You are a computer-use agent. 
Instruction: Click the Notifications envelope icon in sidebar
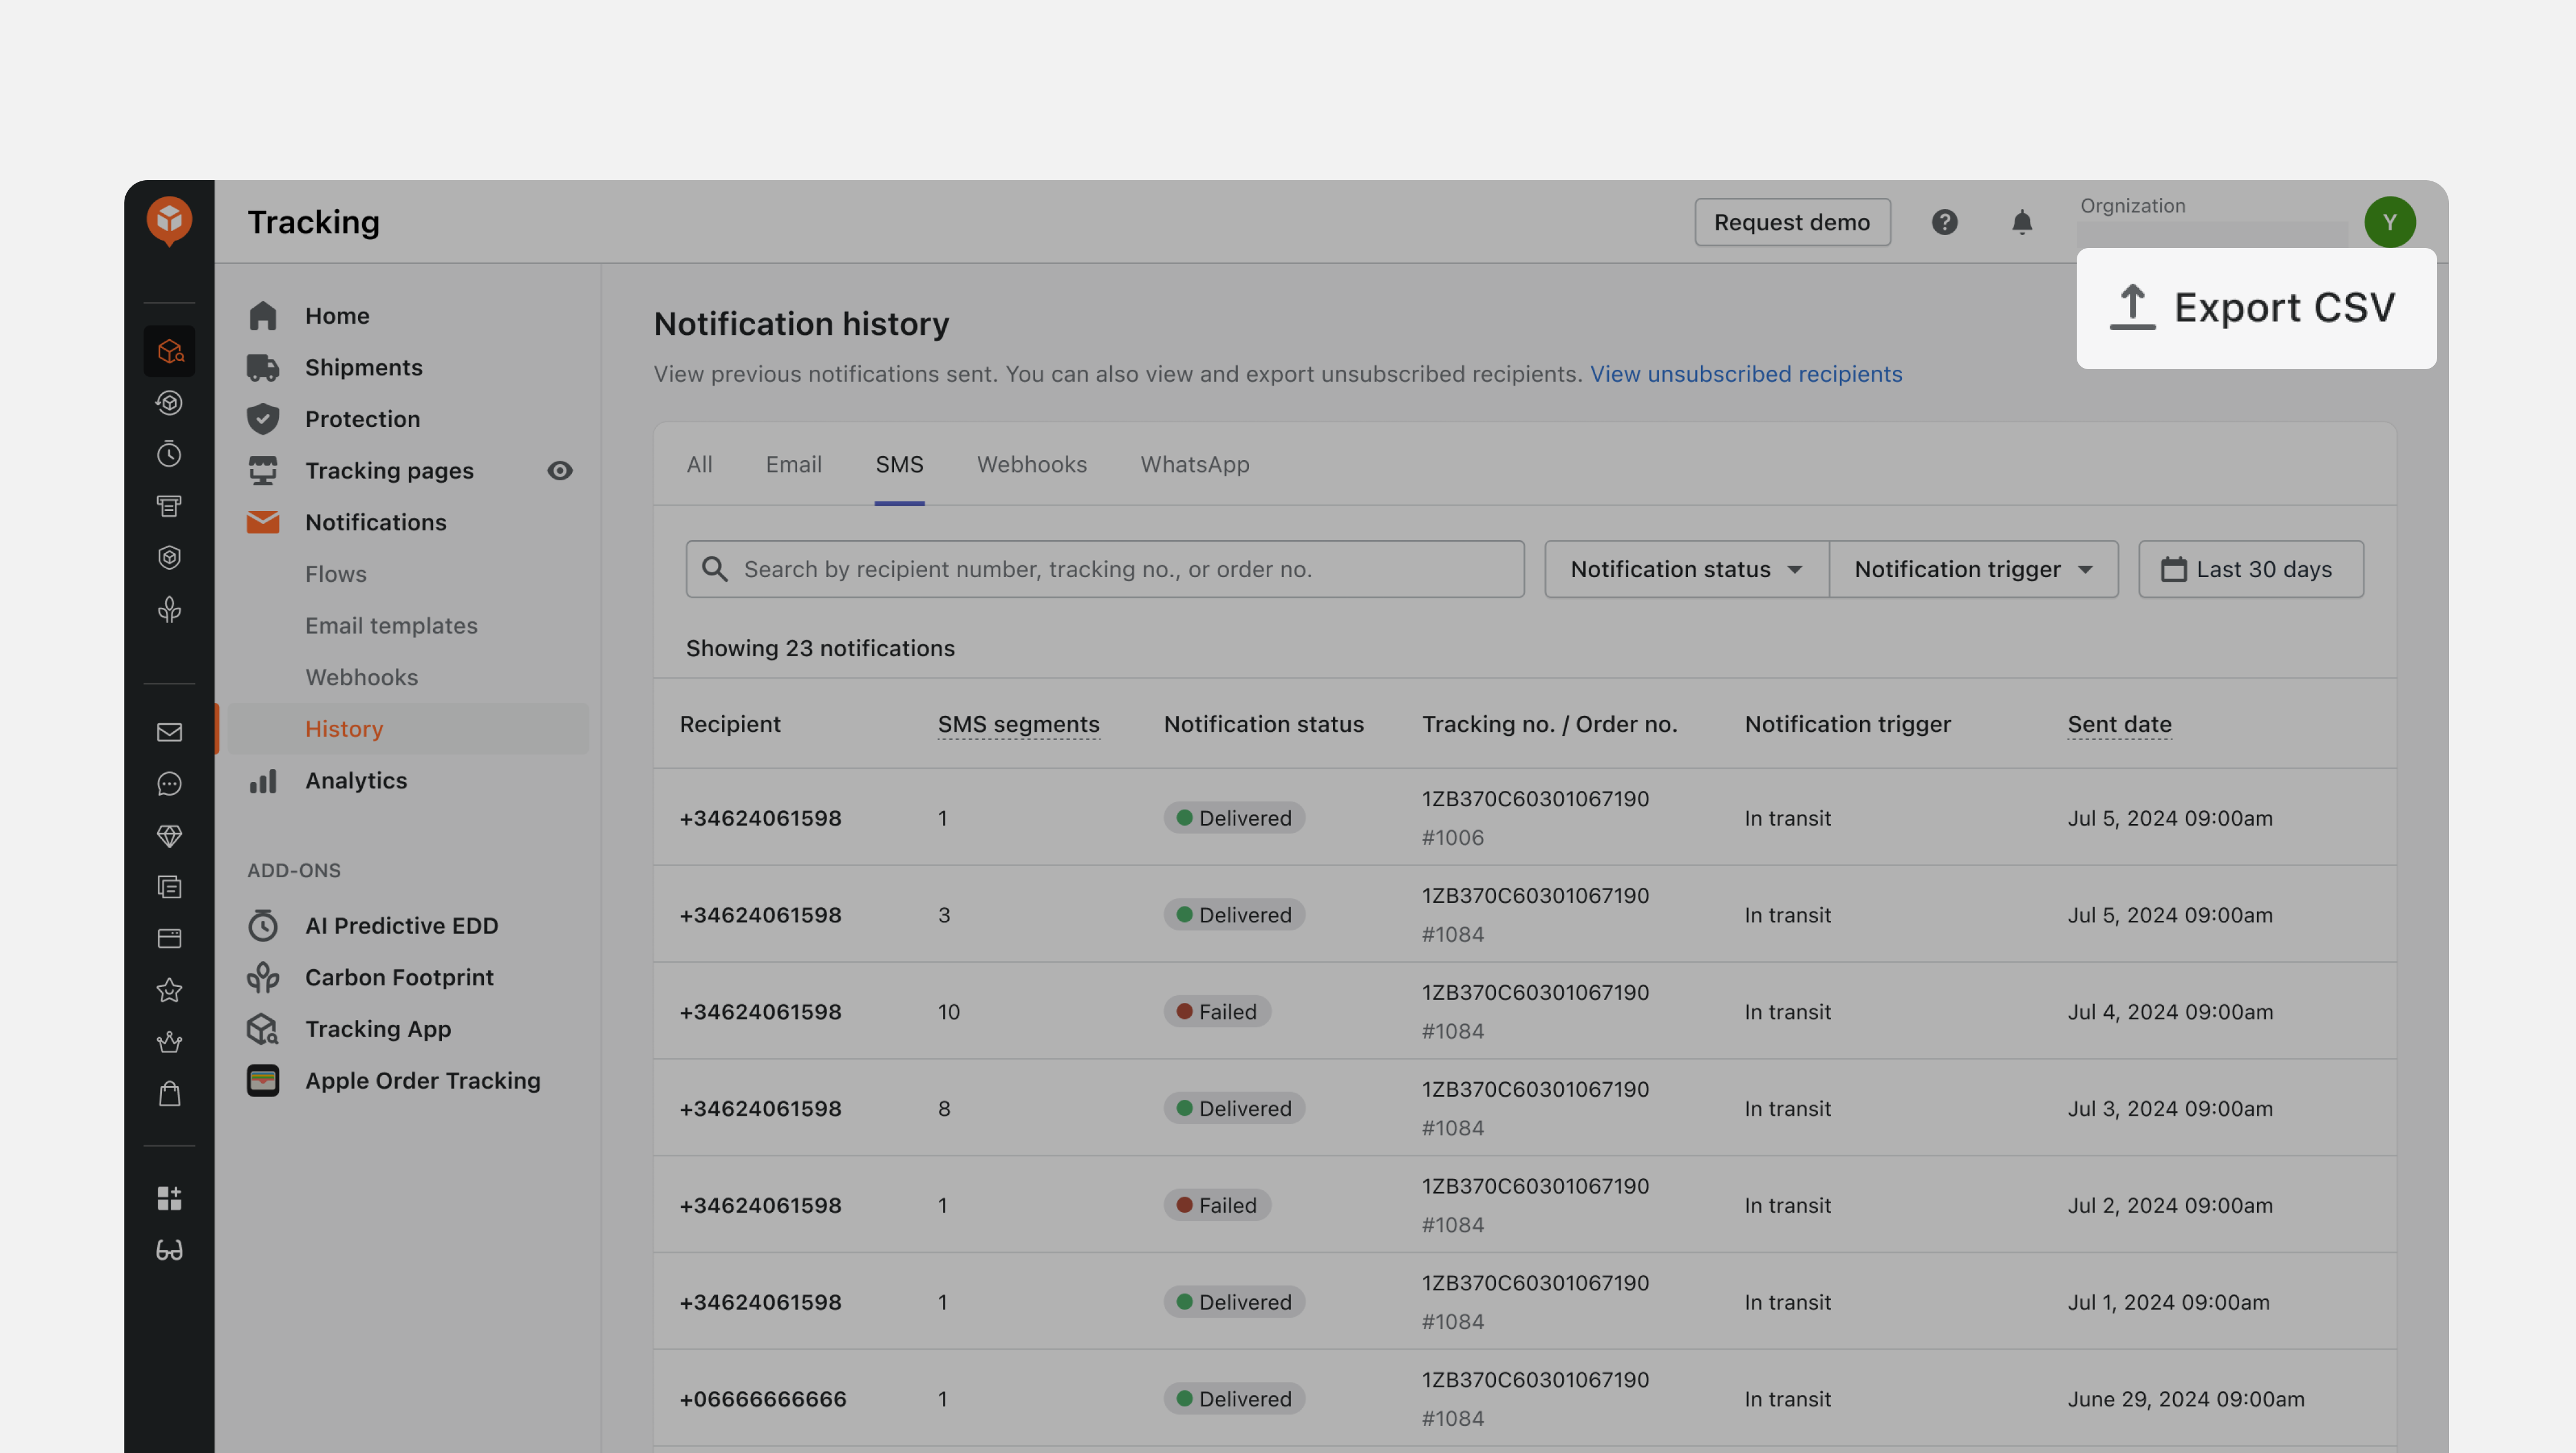pos(263,522)
